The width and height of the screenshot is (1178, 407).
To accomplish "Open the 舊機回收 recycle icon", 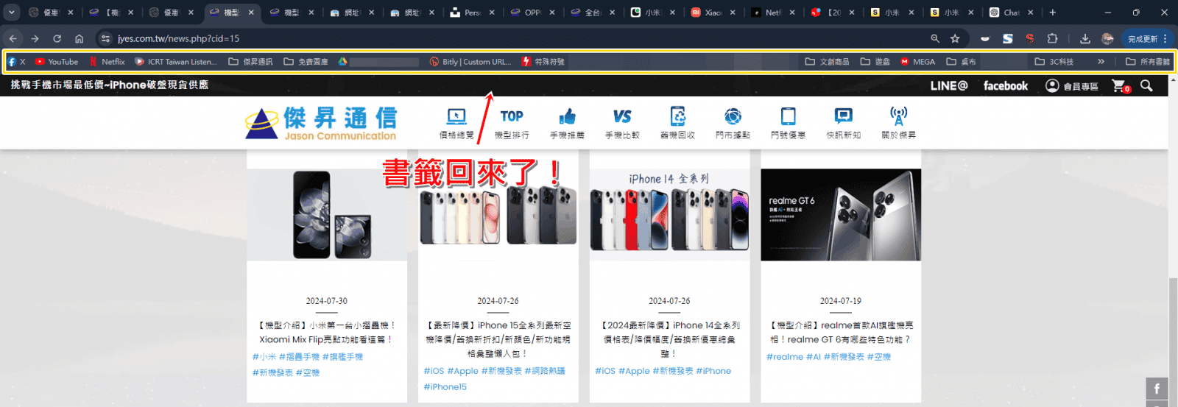I will coord(677,123).
